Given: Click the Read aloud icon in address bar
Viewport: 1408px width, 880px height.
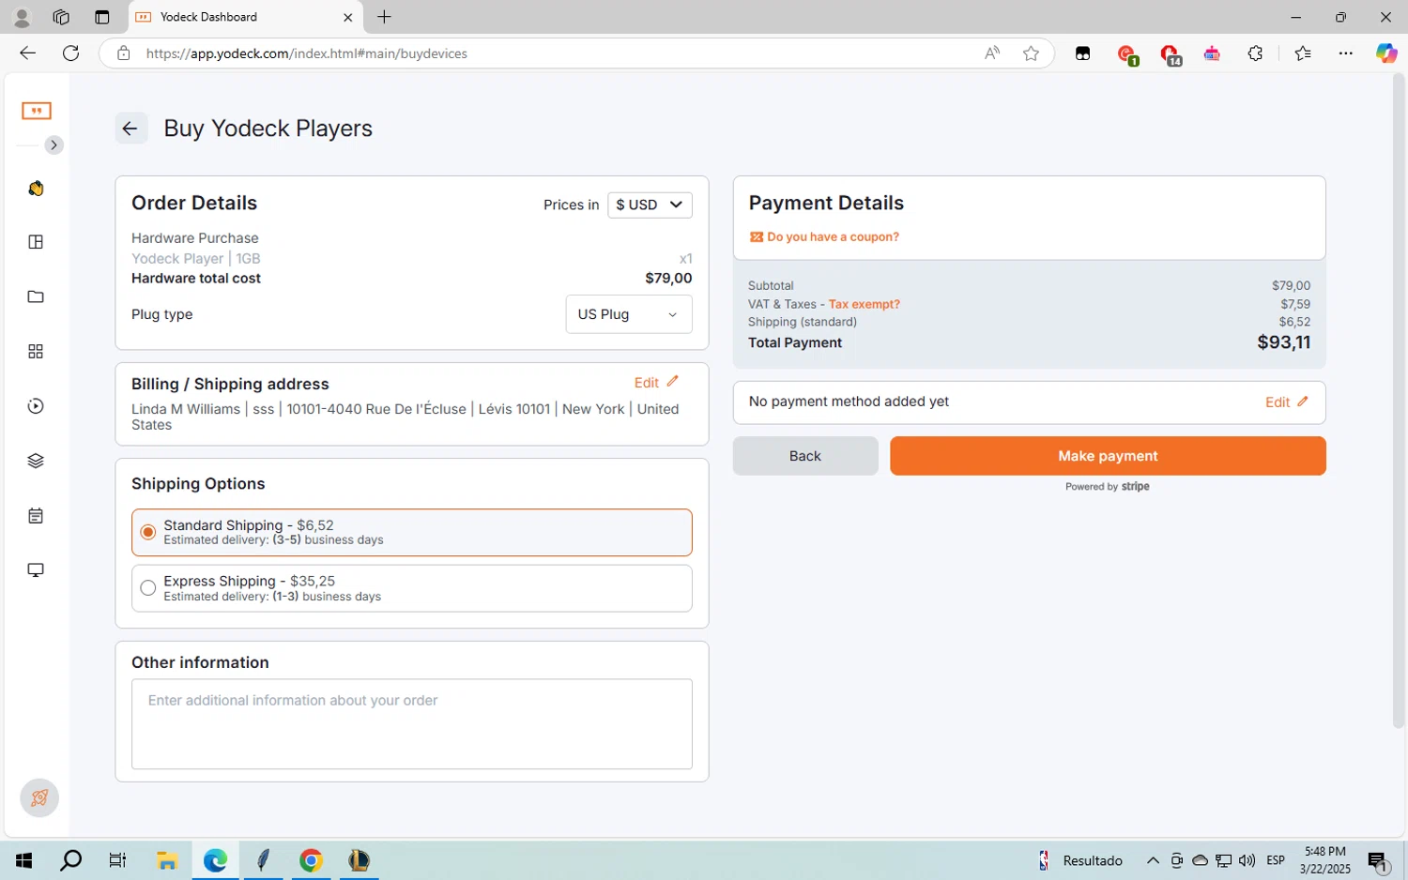Looking at the screenshot, I should pos(992,53).
